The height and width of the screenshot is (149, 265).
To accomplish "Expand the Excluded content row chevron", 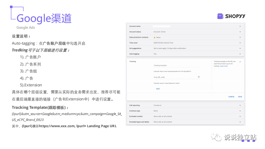I will (x=240, y=116).
